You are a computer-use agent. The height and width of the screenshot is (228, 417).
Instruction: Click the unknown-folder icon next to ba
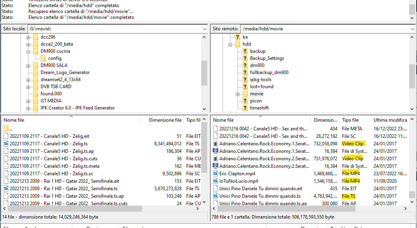(x=238, y=37)
